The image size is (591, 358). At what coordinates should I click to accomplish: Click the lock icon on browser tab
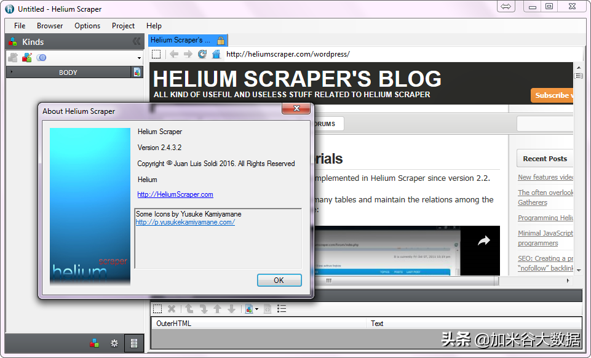tap(221, 41)
